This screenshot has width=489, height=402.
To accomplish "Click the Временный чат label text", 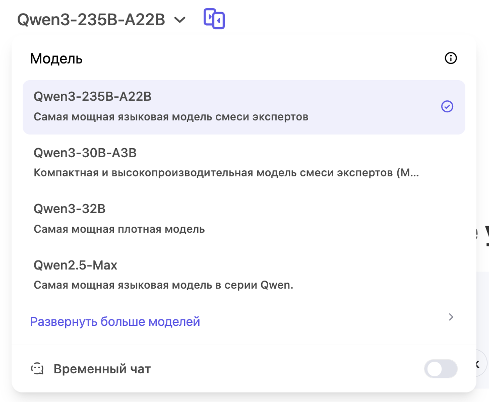I will pos(102,369).
